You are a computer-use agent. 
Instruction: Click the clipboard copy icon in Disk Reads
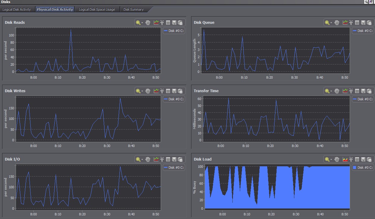coord(180,23)
